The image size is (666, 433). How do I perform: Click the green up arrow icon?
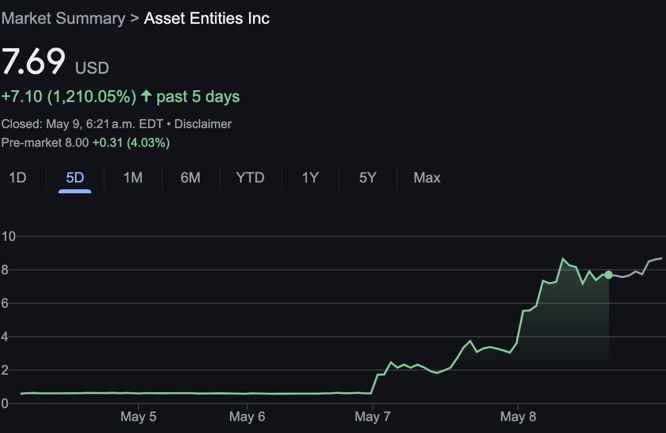(x=146, y=96)
